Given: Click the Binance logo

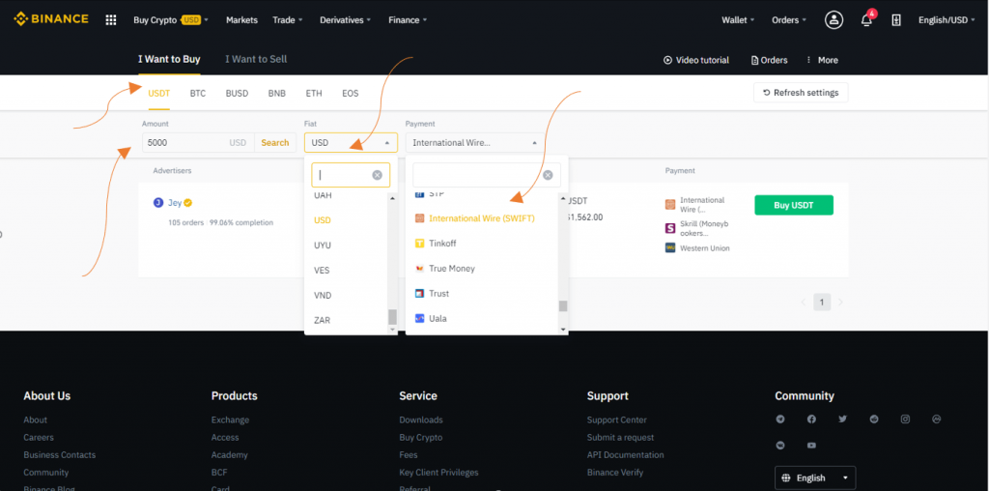Looking at the screenshot, I should tap(51, 19).
